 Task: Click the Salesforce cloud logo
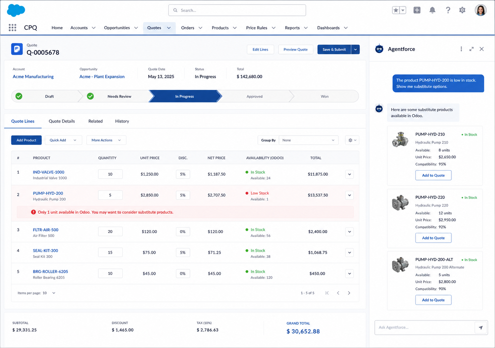[x=16, y=10]
